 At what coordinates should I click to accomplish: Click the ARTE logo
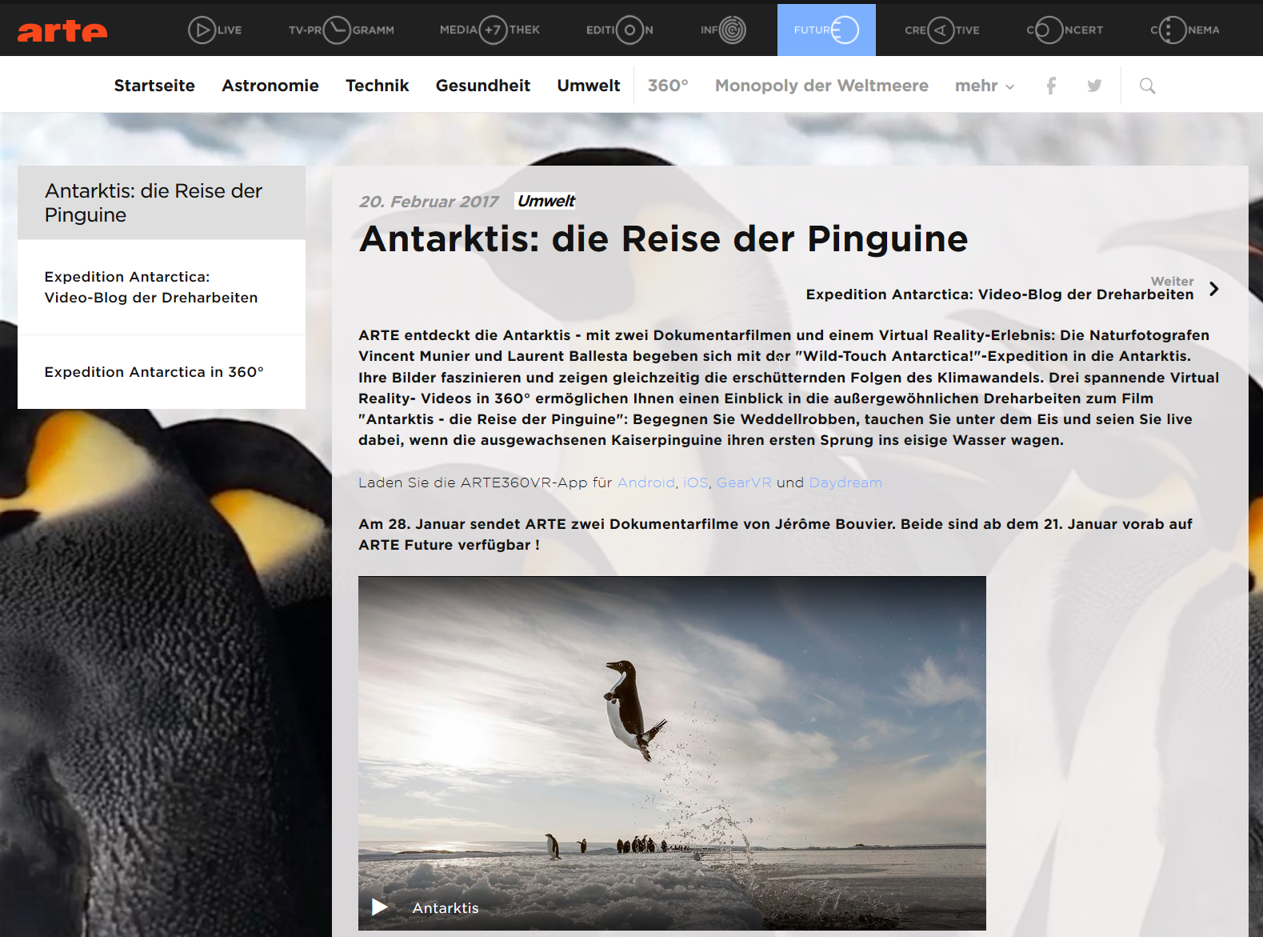coord(62,30)
